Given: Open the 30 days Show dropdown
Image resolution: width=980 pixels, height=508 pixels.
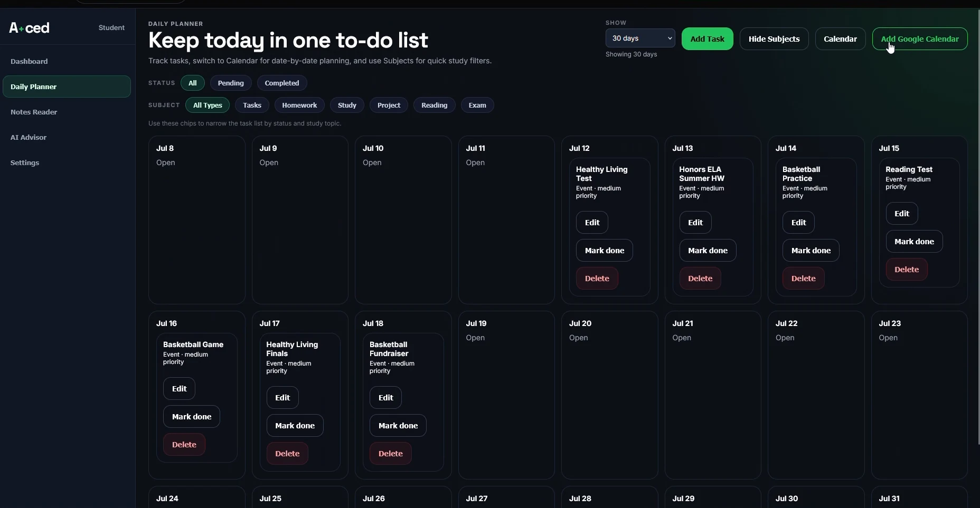Looking at the screenshot, I should (640, 38).
